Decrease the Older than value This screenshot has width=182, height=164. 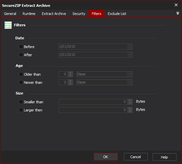pyautogui.click(x=70, y=75)
